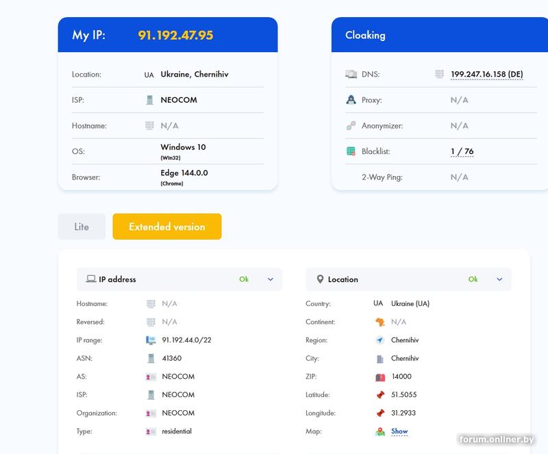Click the Proxy spy icon
This screenshot has height=454, width=548.
click(351, 100)
